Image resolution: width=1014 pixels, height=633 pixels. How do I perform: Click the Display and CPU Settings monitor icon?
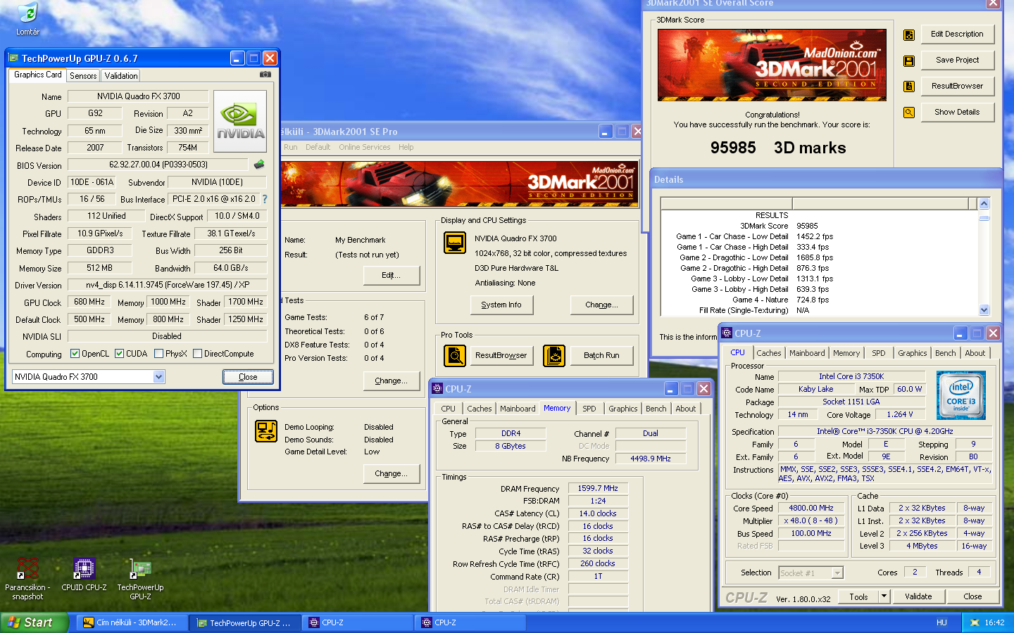tap(455, 243)
